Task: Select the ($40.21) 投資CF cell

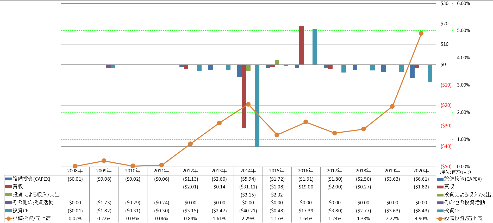Action: pos(248,211)
